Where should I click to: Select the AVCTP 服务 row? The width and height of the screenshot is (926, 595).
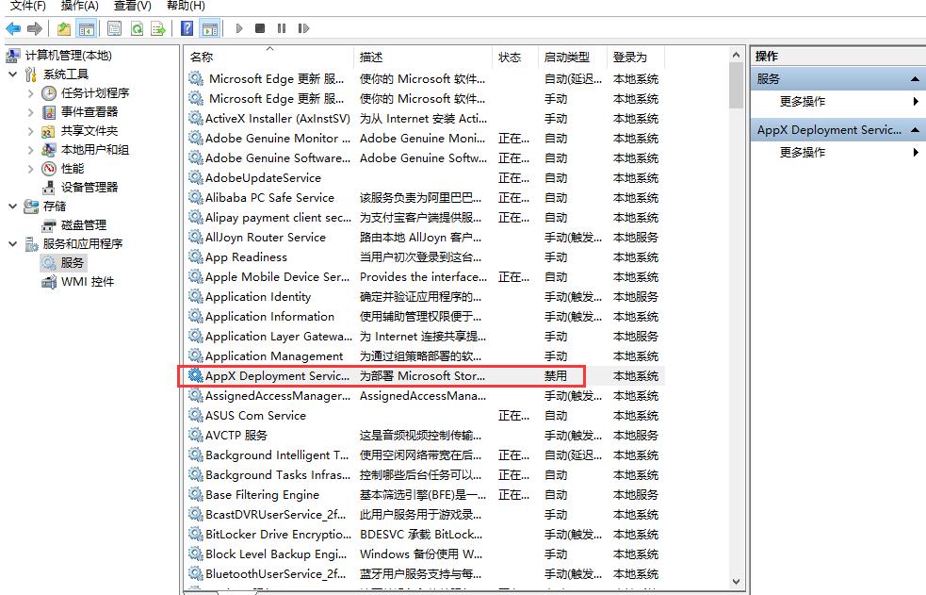click(425, 435)
